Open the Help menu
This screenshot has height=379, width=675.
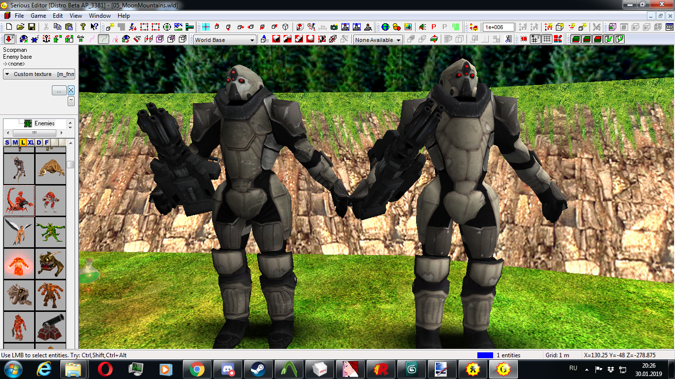[124, 15]
